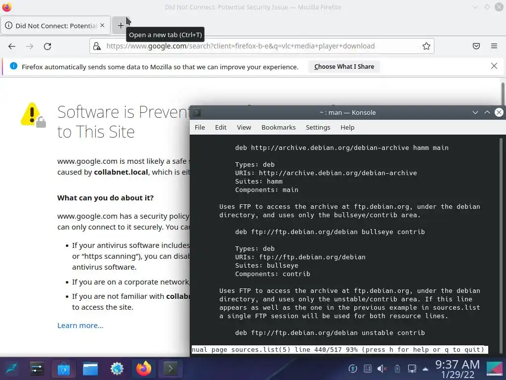Minimize the Konsole window
The image size is (506, 380).
point(475,112)
